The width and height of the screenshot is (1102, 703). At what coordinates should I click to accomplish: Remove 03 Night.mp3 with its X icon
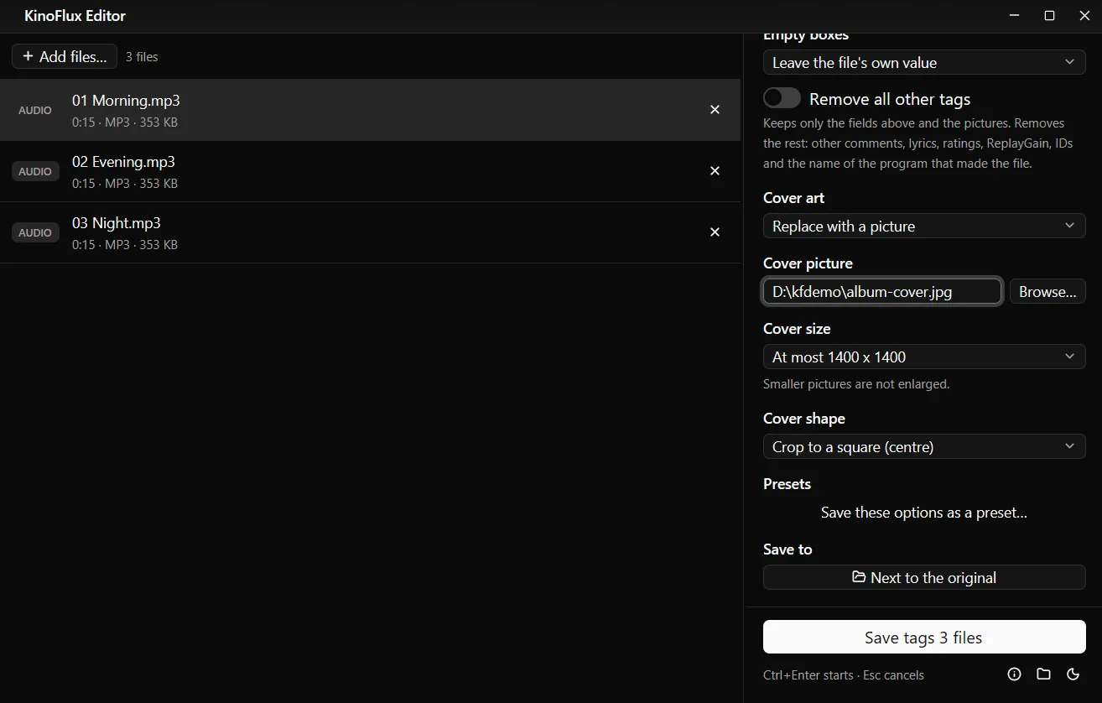pyautogui.click(x=715, y=232)
